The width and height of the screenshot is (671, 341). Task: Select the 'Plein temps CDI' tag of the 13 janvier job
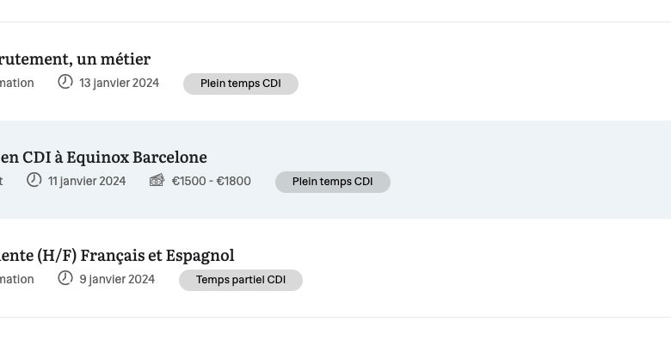tap(241, 84)
